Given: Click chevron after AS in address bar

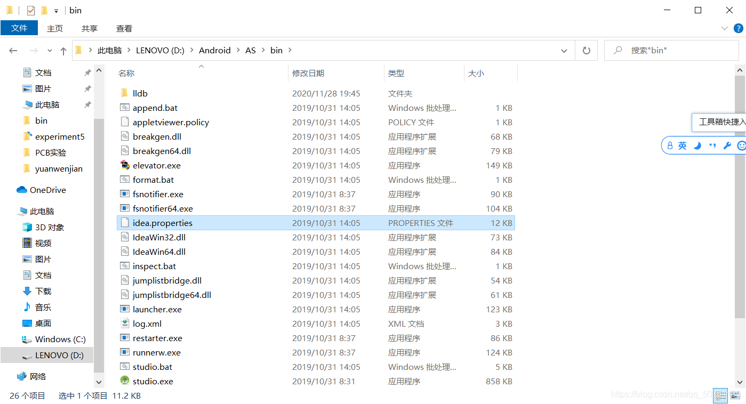Looking at the screenshot, I should (263, 50).
